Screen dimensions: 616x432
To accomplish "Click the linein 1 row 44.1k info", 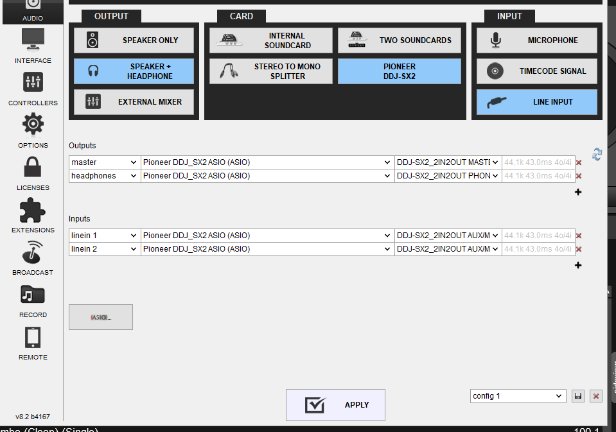I will [x=538, y=235].
